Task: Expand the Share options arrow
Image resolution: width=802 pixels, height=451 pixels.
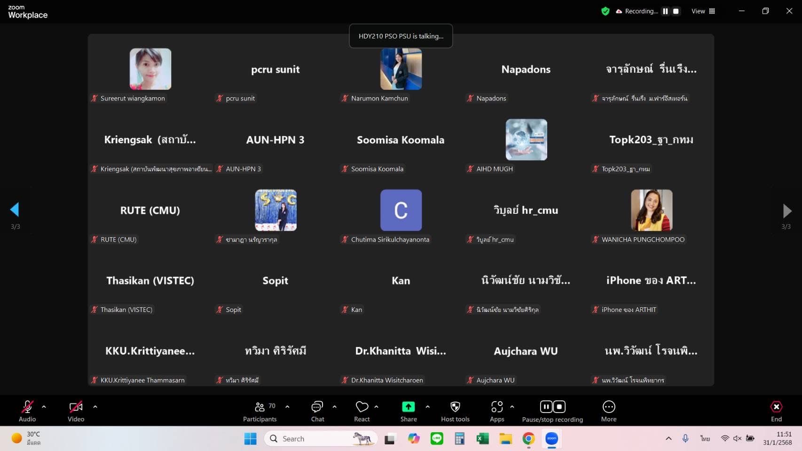Action: (x=427, y=407)
